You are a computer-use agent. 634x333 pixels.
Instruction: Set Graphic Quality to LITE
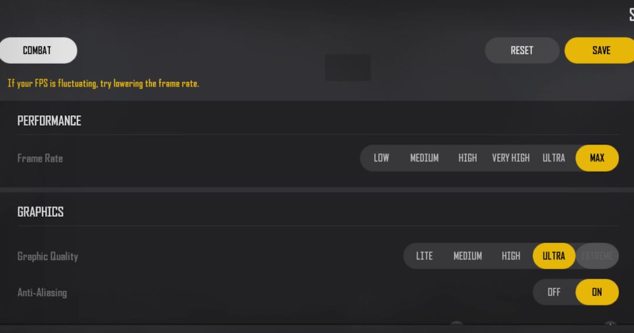coord(424,256)
